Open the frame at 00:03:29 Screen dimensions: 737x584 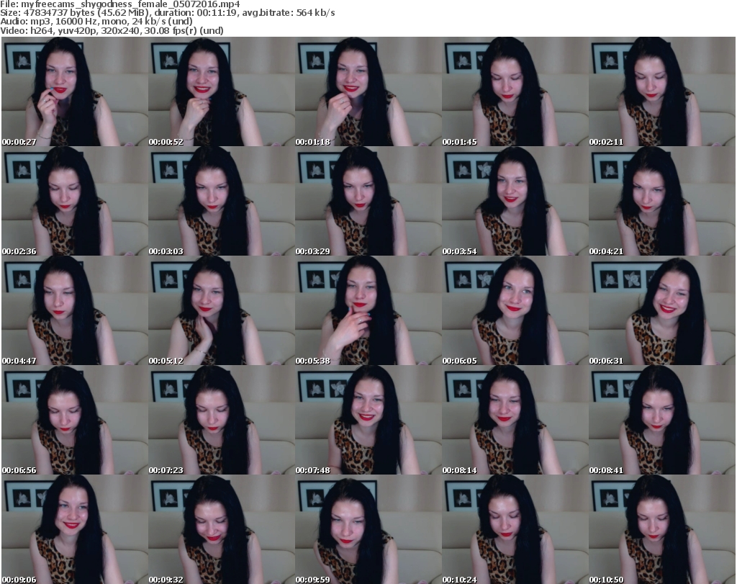tap(368, 201)
